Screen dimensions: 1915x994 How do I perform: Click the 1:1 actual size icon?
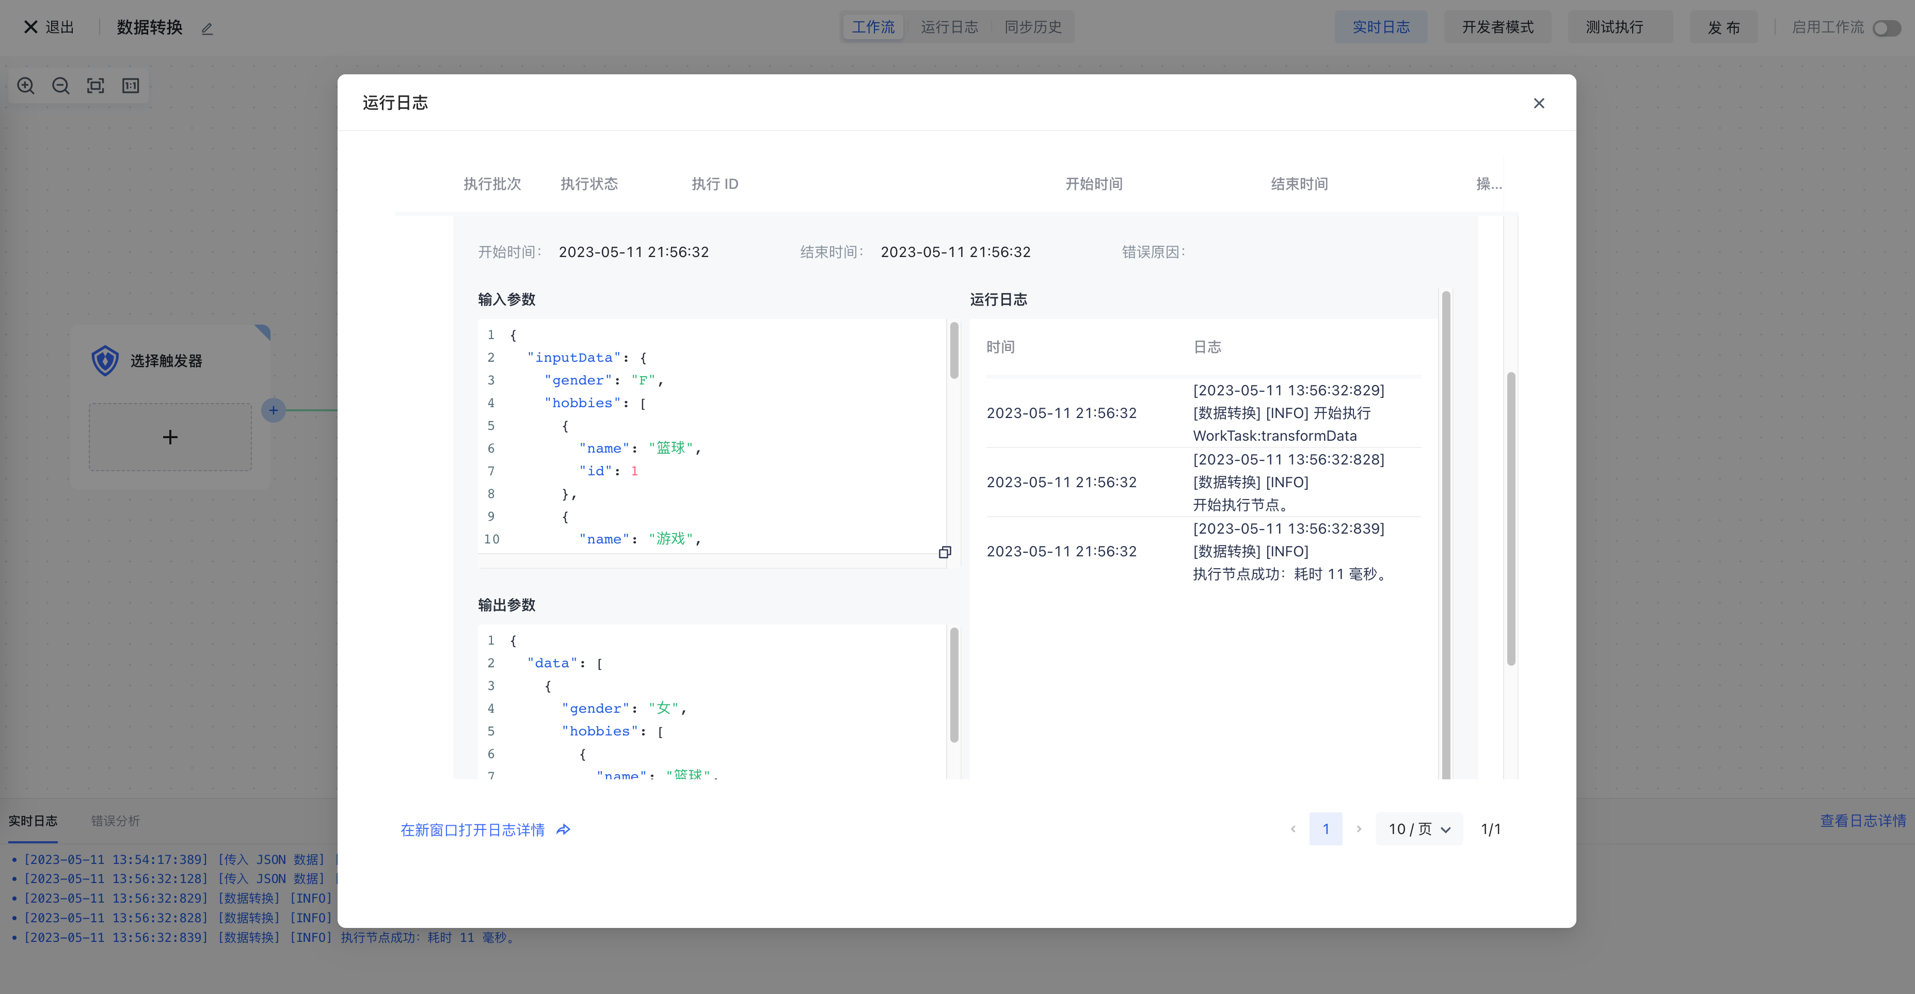(131, 86)
